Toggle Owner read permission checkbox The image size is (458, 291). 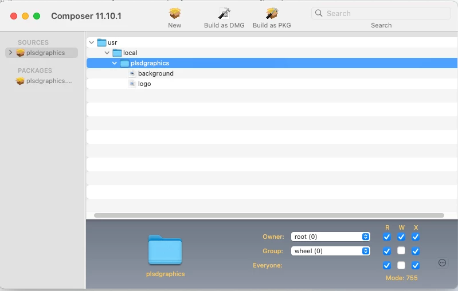pyautogui.click(x=387, y=237)
